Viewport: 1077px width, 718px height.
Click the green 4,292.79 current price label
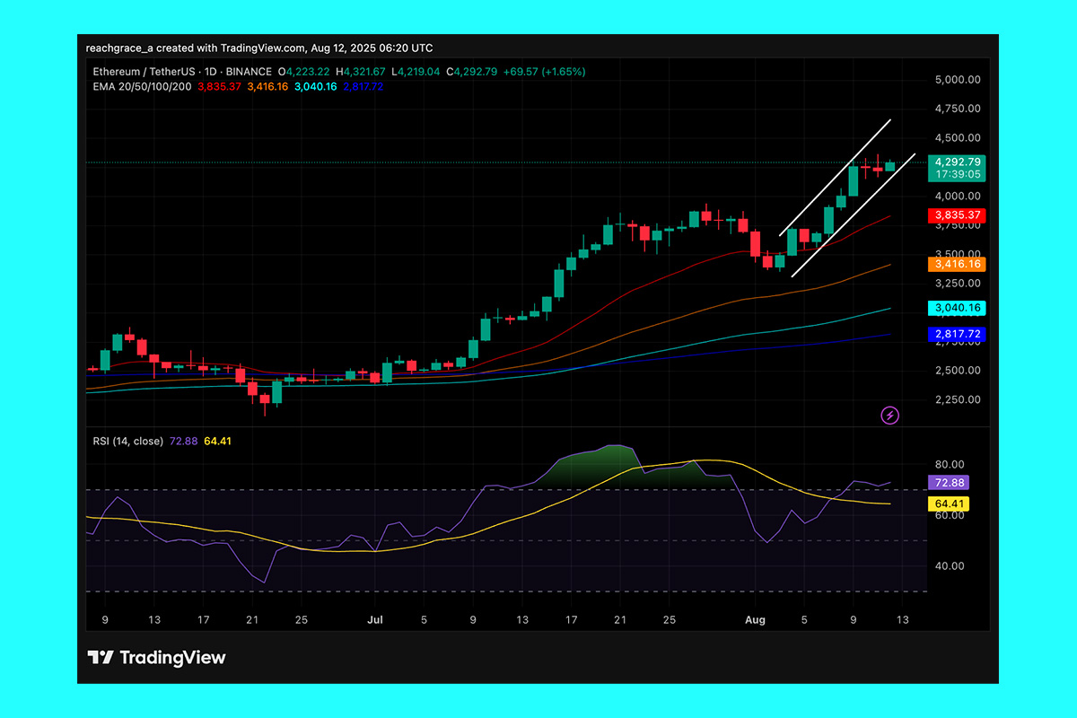tap(957, 162)
